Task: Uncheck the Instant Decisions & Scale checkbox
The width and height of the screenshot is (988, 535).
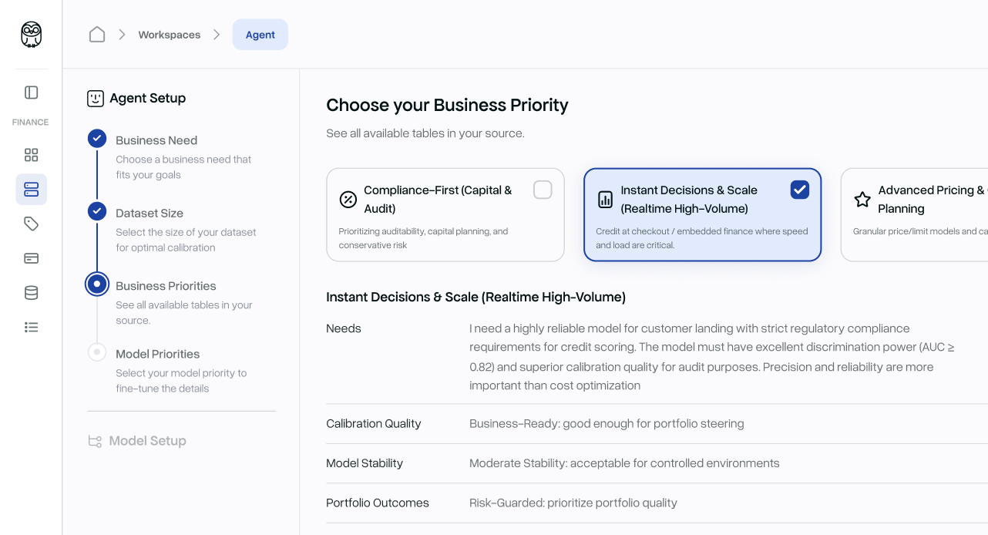Action: pos(799,190)
